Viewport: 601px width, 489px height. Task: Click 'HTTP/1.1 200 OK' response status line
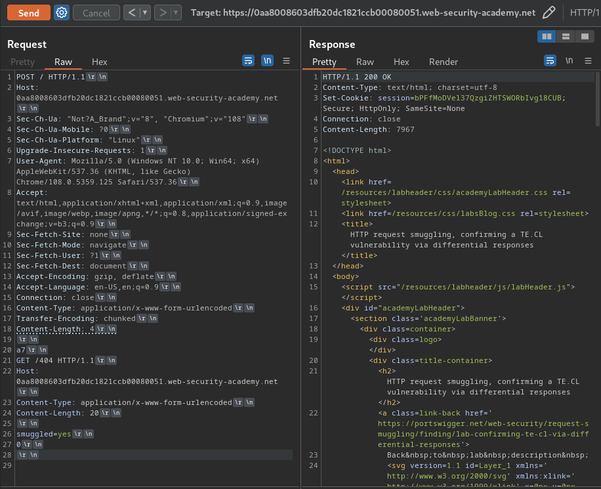pyautogui.click(x=357, y=77)
